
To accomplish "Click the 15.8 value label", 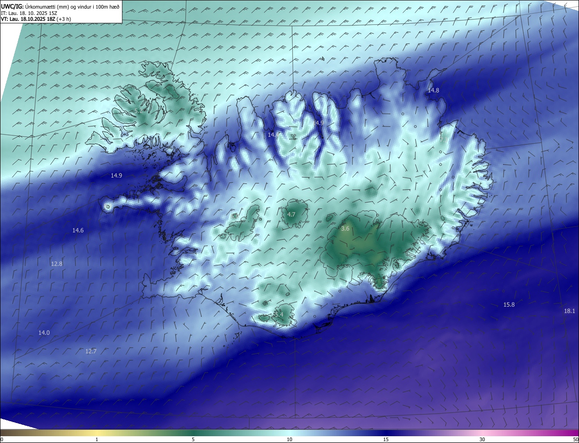I will (509, 304).
